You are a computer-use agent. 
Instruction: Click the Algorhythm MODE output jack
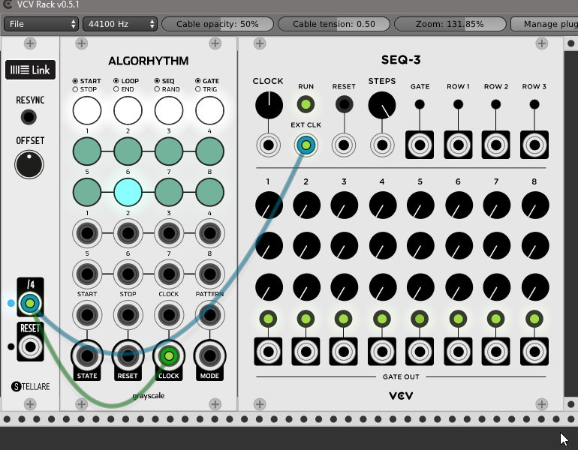(x=209, y=355)
